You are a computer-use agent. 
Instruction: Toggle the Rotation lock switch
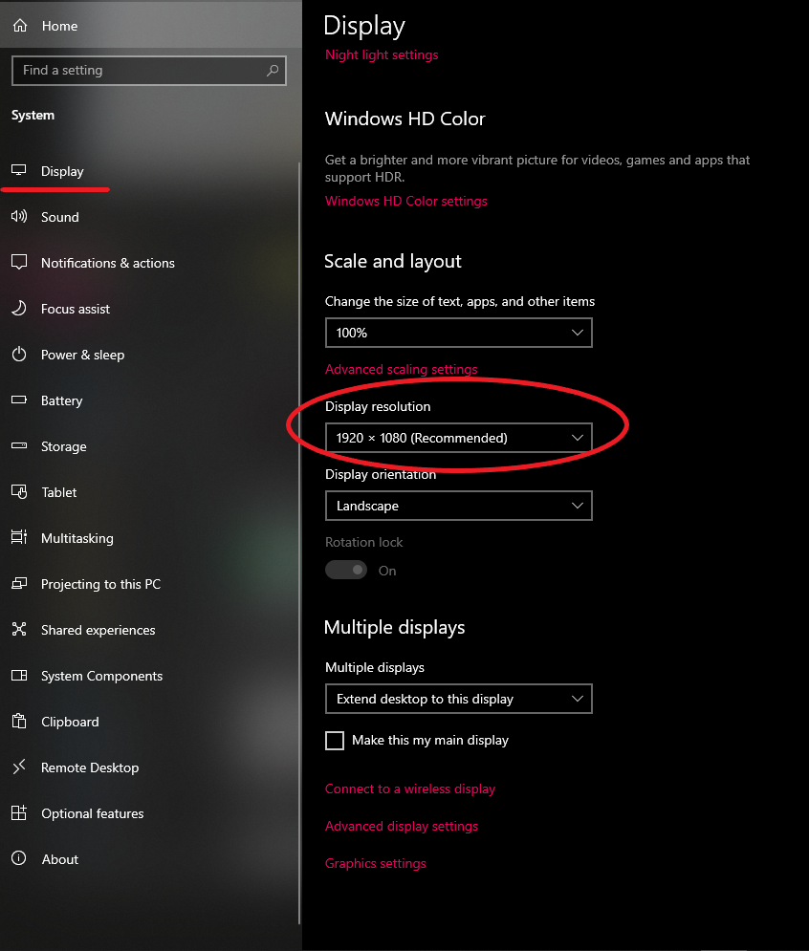[x=346, y=570]
